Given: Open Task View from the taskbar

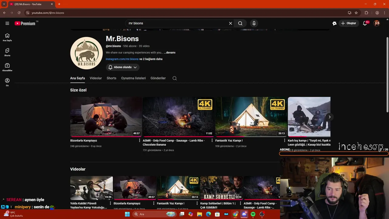Looking at the screenshot, I should (182, 214).
